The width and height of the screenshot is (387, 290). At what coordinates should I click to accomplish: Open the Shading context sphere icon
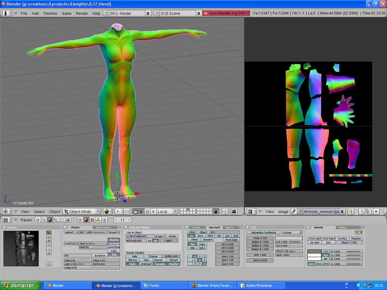pyautogui.click(x=50, y=220)
